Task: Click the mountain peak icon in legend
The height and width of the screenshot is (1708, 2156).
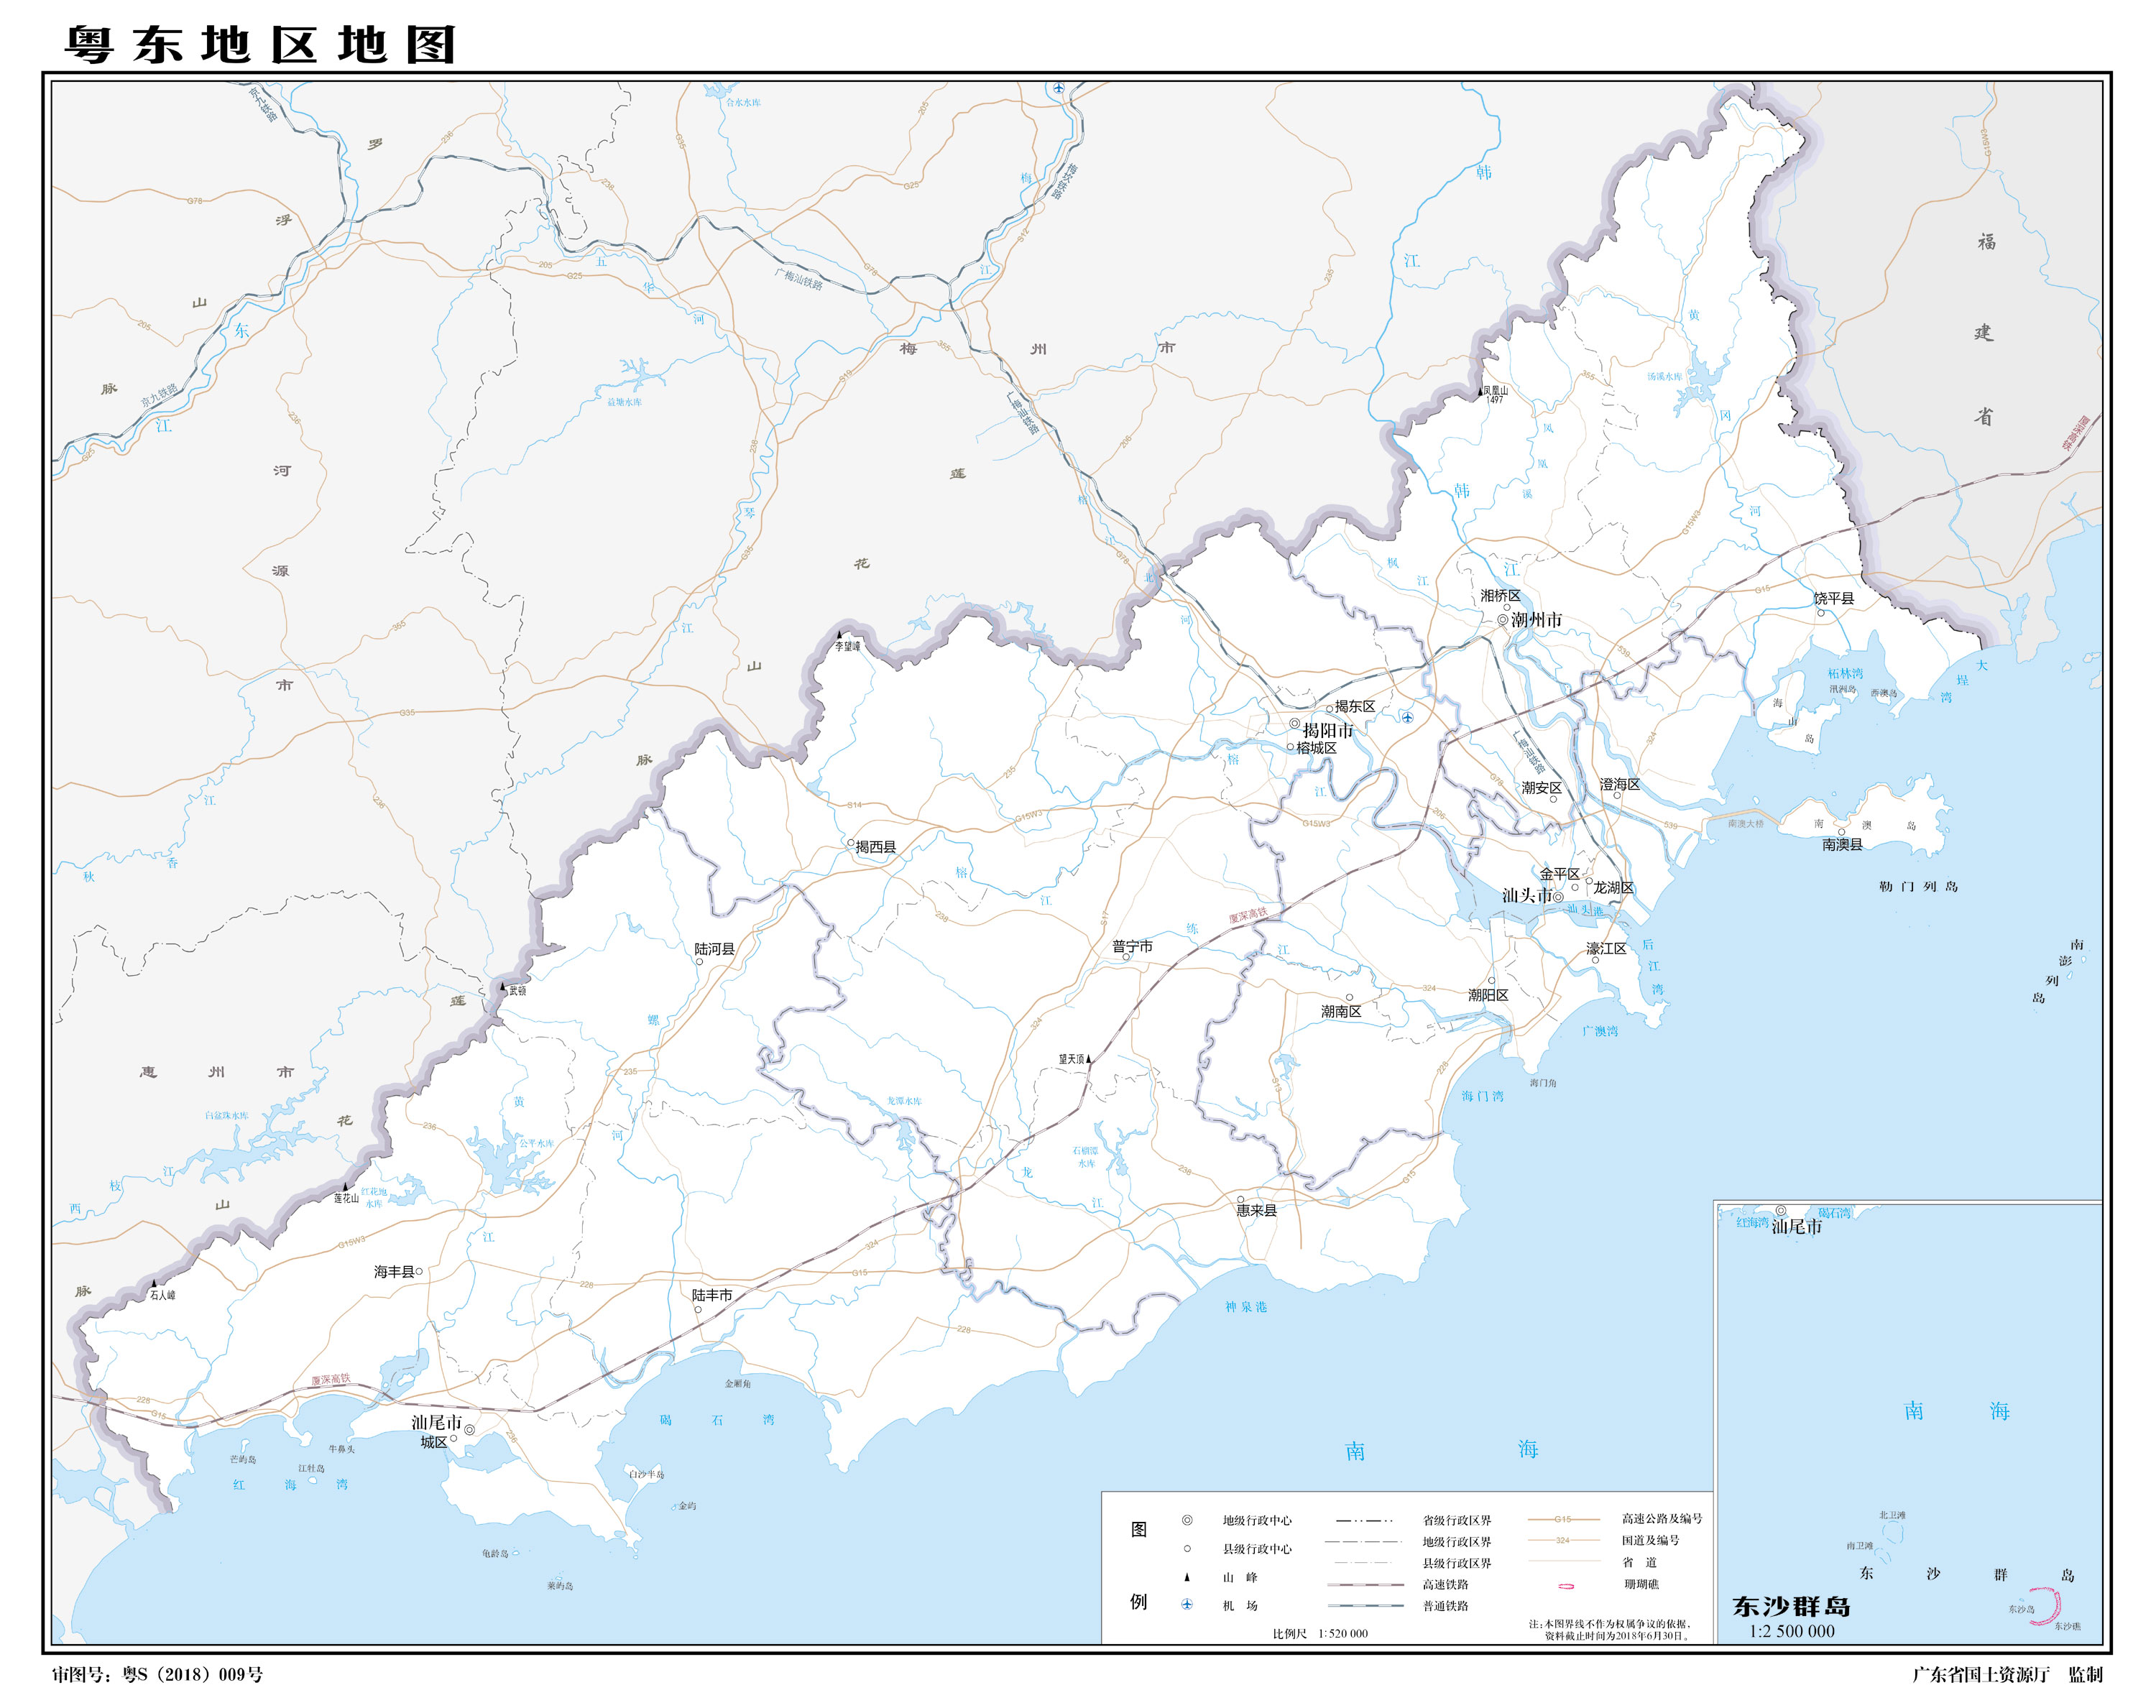Action: coord(1187,1577)
